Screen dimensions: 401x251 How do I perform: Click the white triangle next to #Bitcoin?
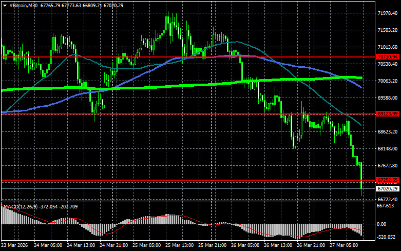coord(5,5)
